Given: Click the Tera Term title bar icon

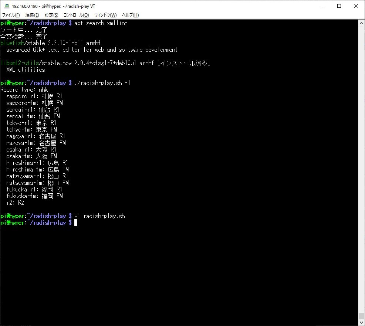Looking at the screenshot, I should [x=7, y=6].
